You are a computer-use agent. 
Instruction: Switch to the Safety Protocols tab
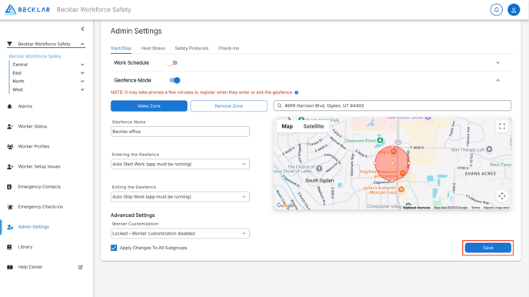(x=191, y=48)
